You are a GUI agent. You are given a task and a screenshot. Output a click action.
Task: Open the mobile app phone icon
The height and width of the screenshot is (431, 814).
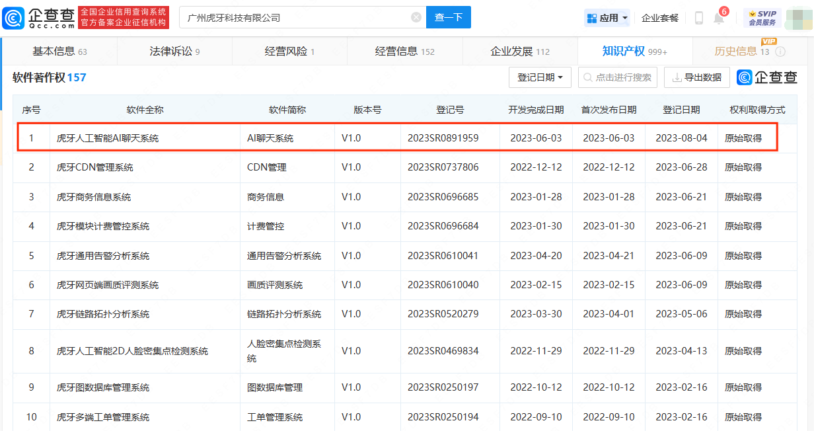(698, 18)
